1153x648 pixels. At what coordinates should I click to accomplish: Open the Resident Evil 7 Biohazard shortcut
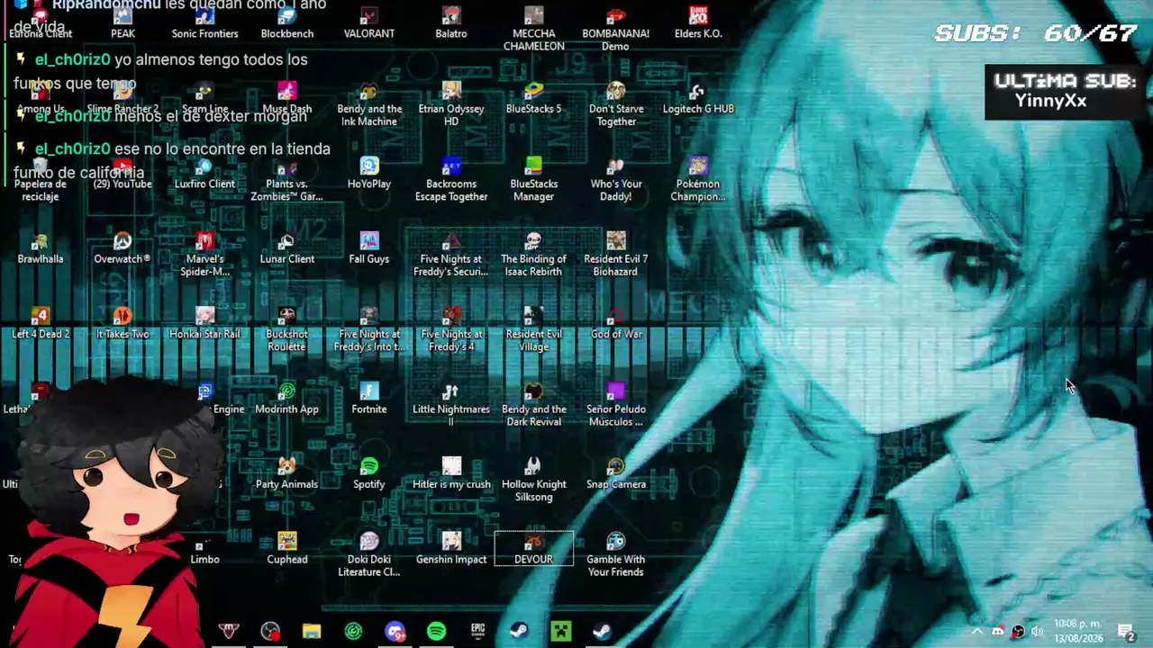[616, 255]
